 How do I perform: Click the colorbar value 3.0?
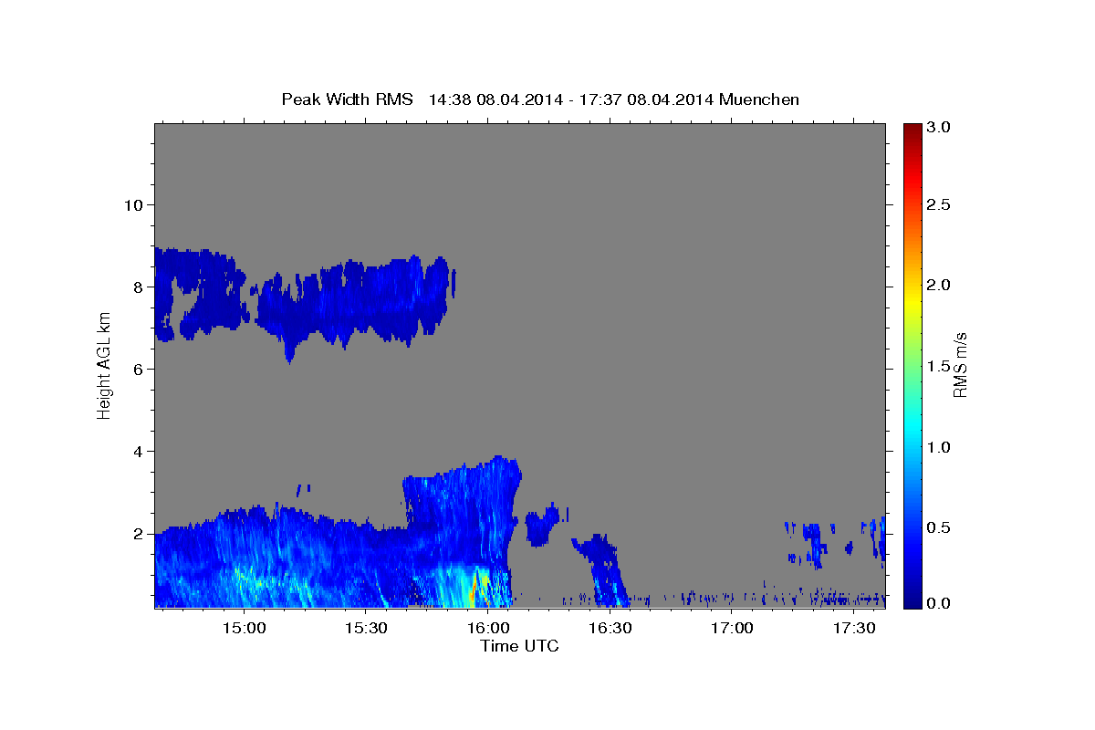[x=939, y=128]
